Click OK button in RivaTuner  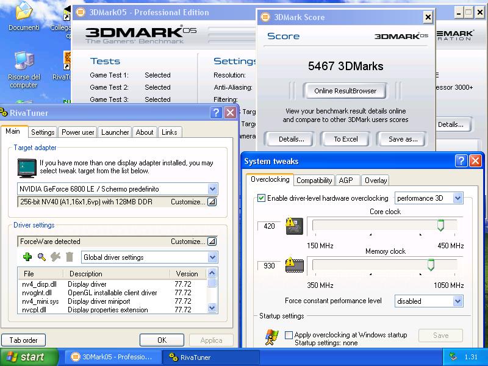click(x=162, y=340)
